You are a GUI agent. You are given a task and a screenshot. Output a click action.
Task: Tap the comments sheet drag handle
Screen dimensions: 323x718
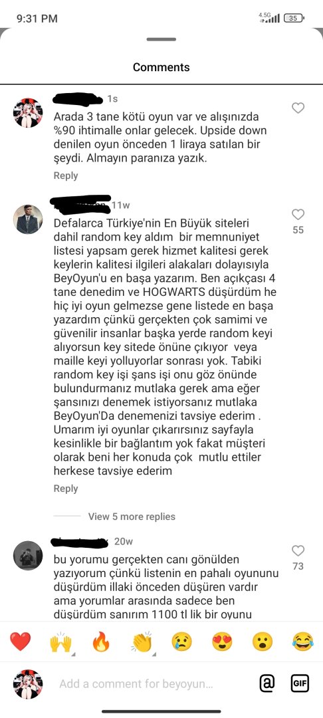pos(161,39)
